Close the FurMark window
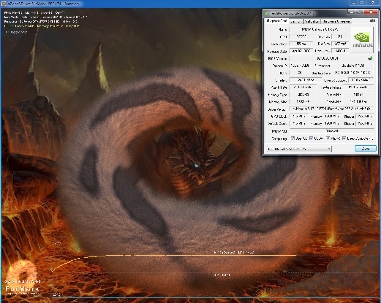Screen dimensions: 381x303 373,3
